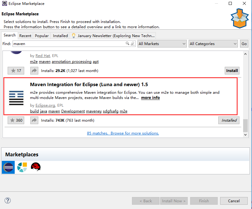Switch to the Search tab
The image size is (252, 209).
[x=9, y=35]
